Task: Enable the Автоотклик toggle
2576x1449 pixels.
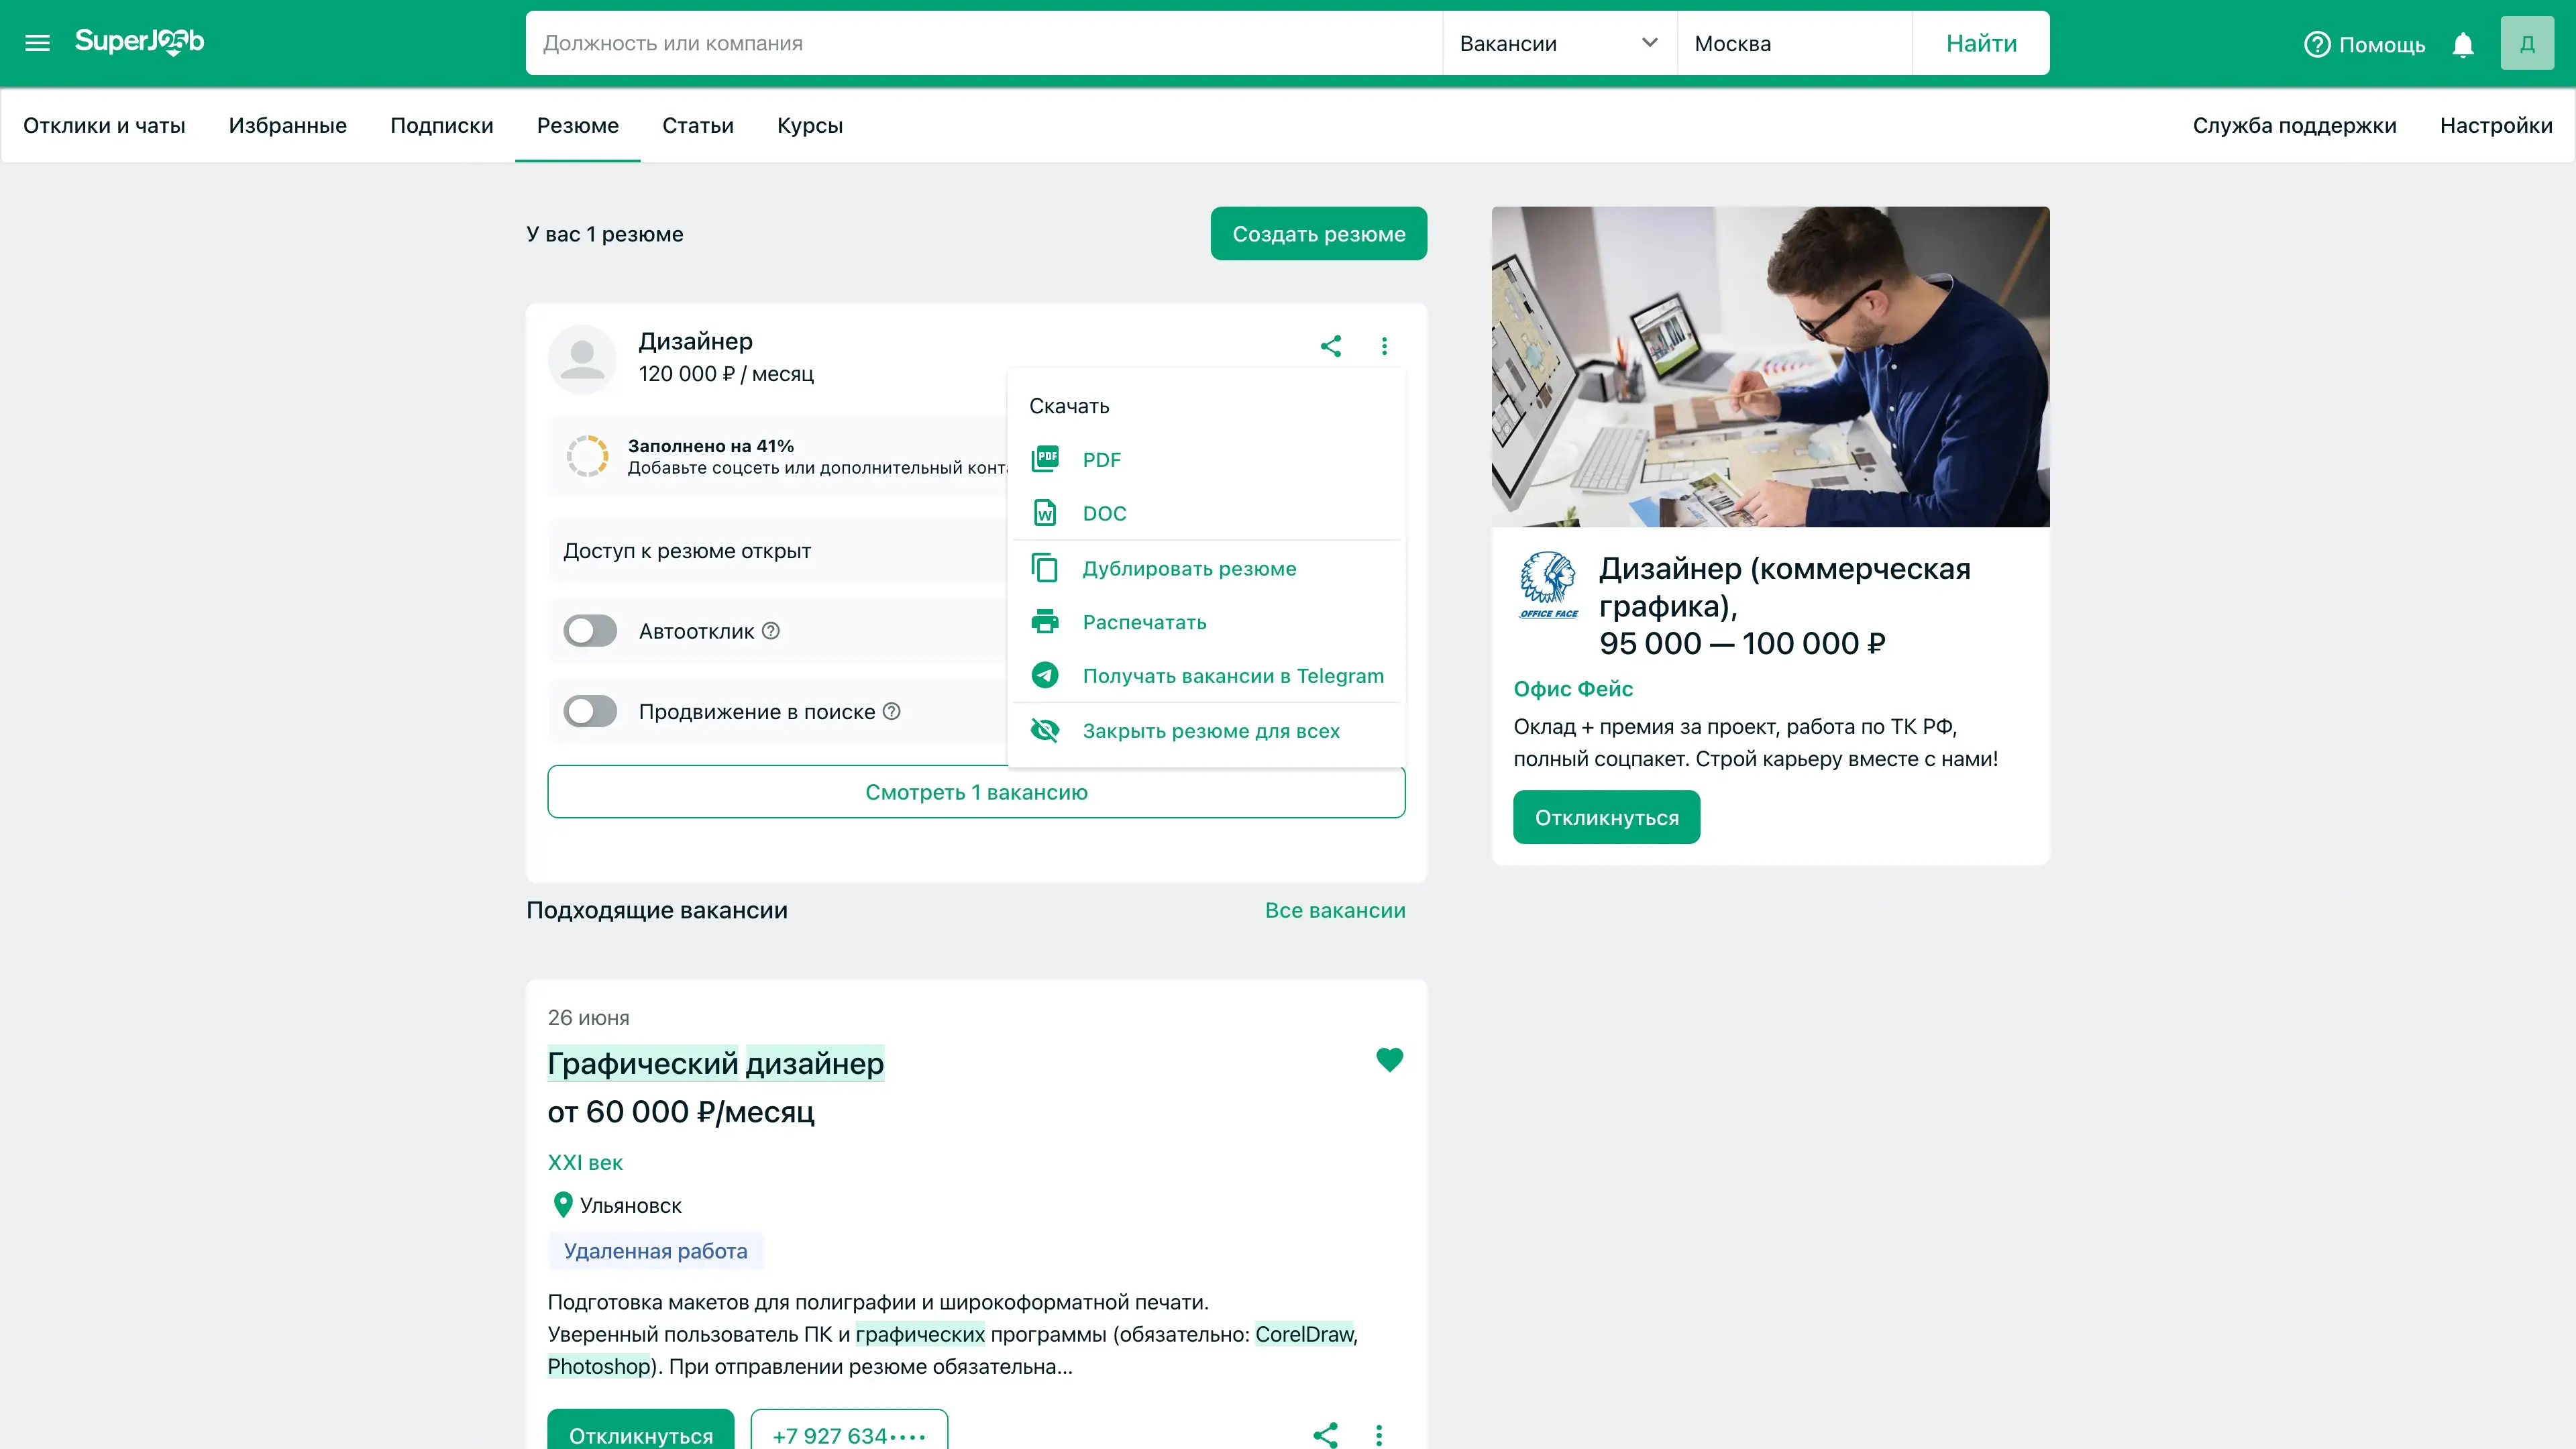Action: (x=590, y=631)
